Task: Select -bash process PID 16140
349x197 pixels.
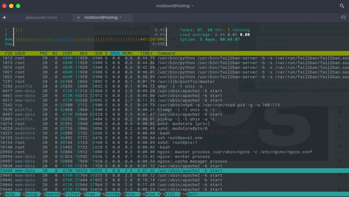Action: click(174, 147)
